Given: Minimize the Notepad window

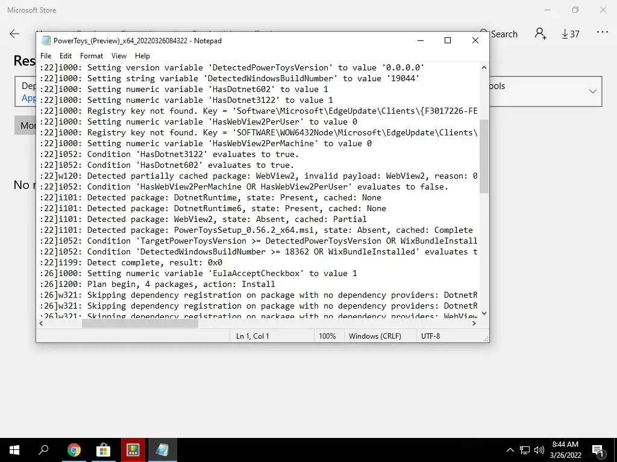Looking at the screenshot, I should pos(420,40).
